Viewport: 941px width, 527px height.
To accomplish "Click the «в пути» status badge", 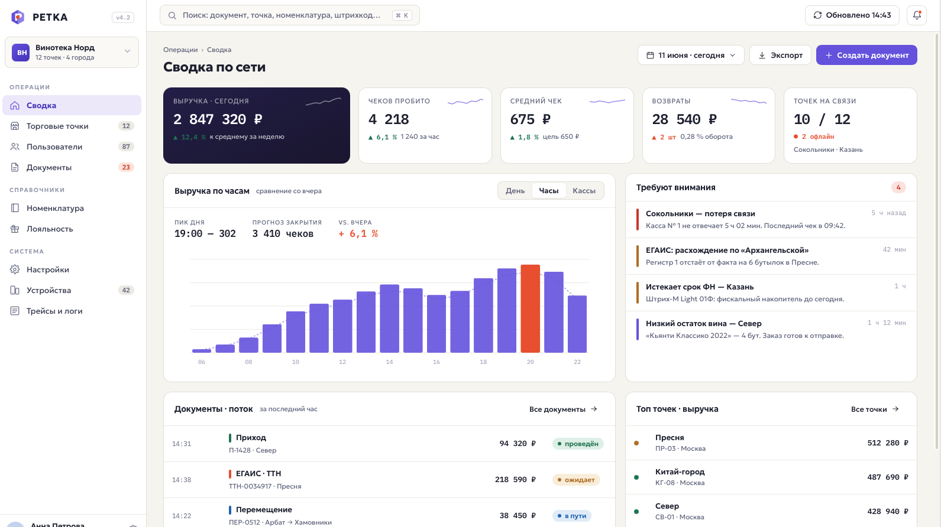I will click(x=572, y=516).
